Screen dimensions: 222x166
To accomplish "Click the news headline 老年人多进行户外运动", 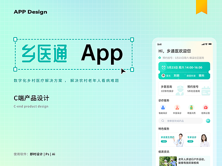I will [192, 159].
